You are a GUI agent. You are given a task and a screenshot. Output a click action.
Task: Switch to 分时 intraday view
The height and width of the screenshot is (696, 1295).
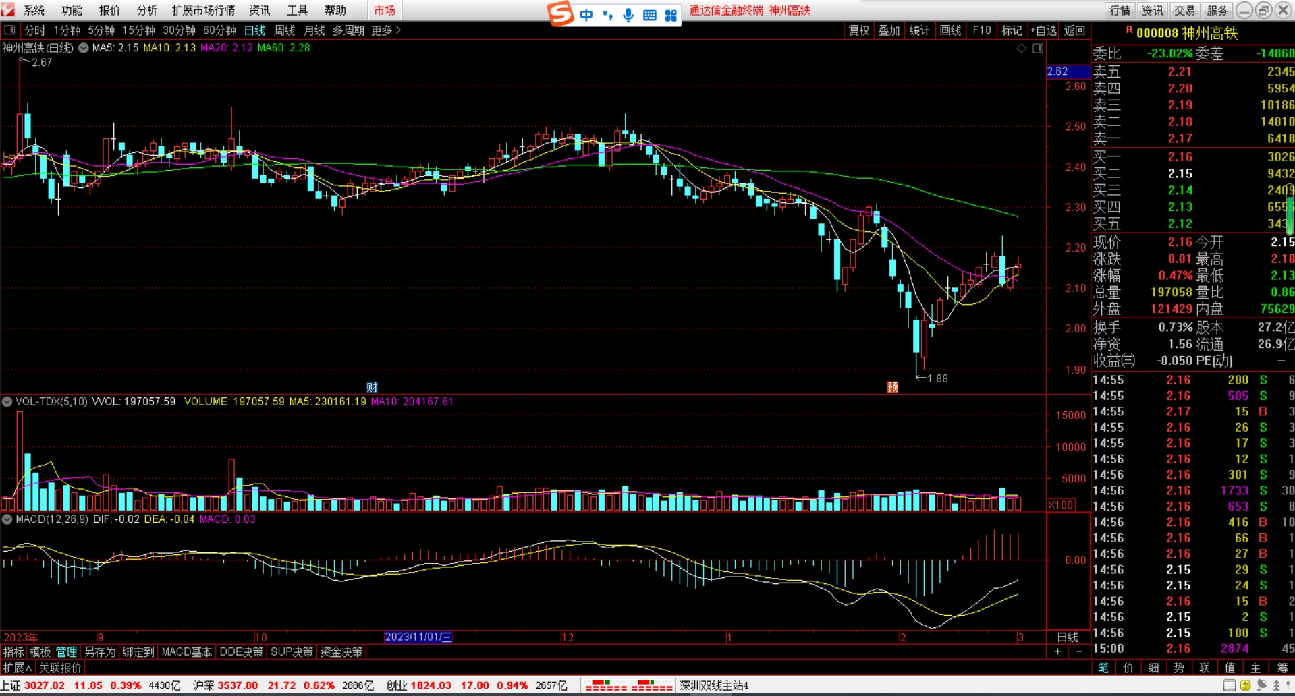(34, 30)
